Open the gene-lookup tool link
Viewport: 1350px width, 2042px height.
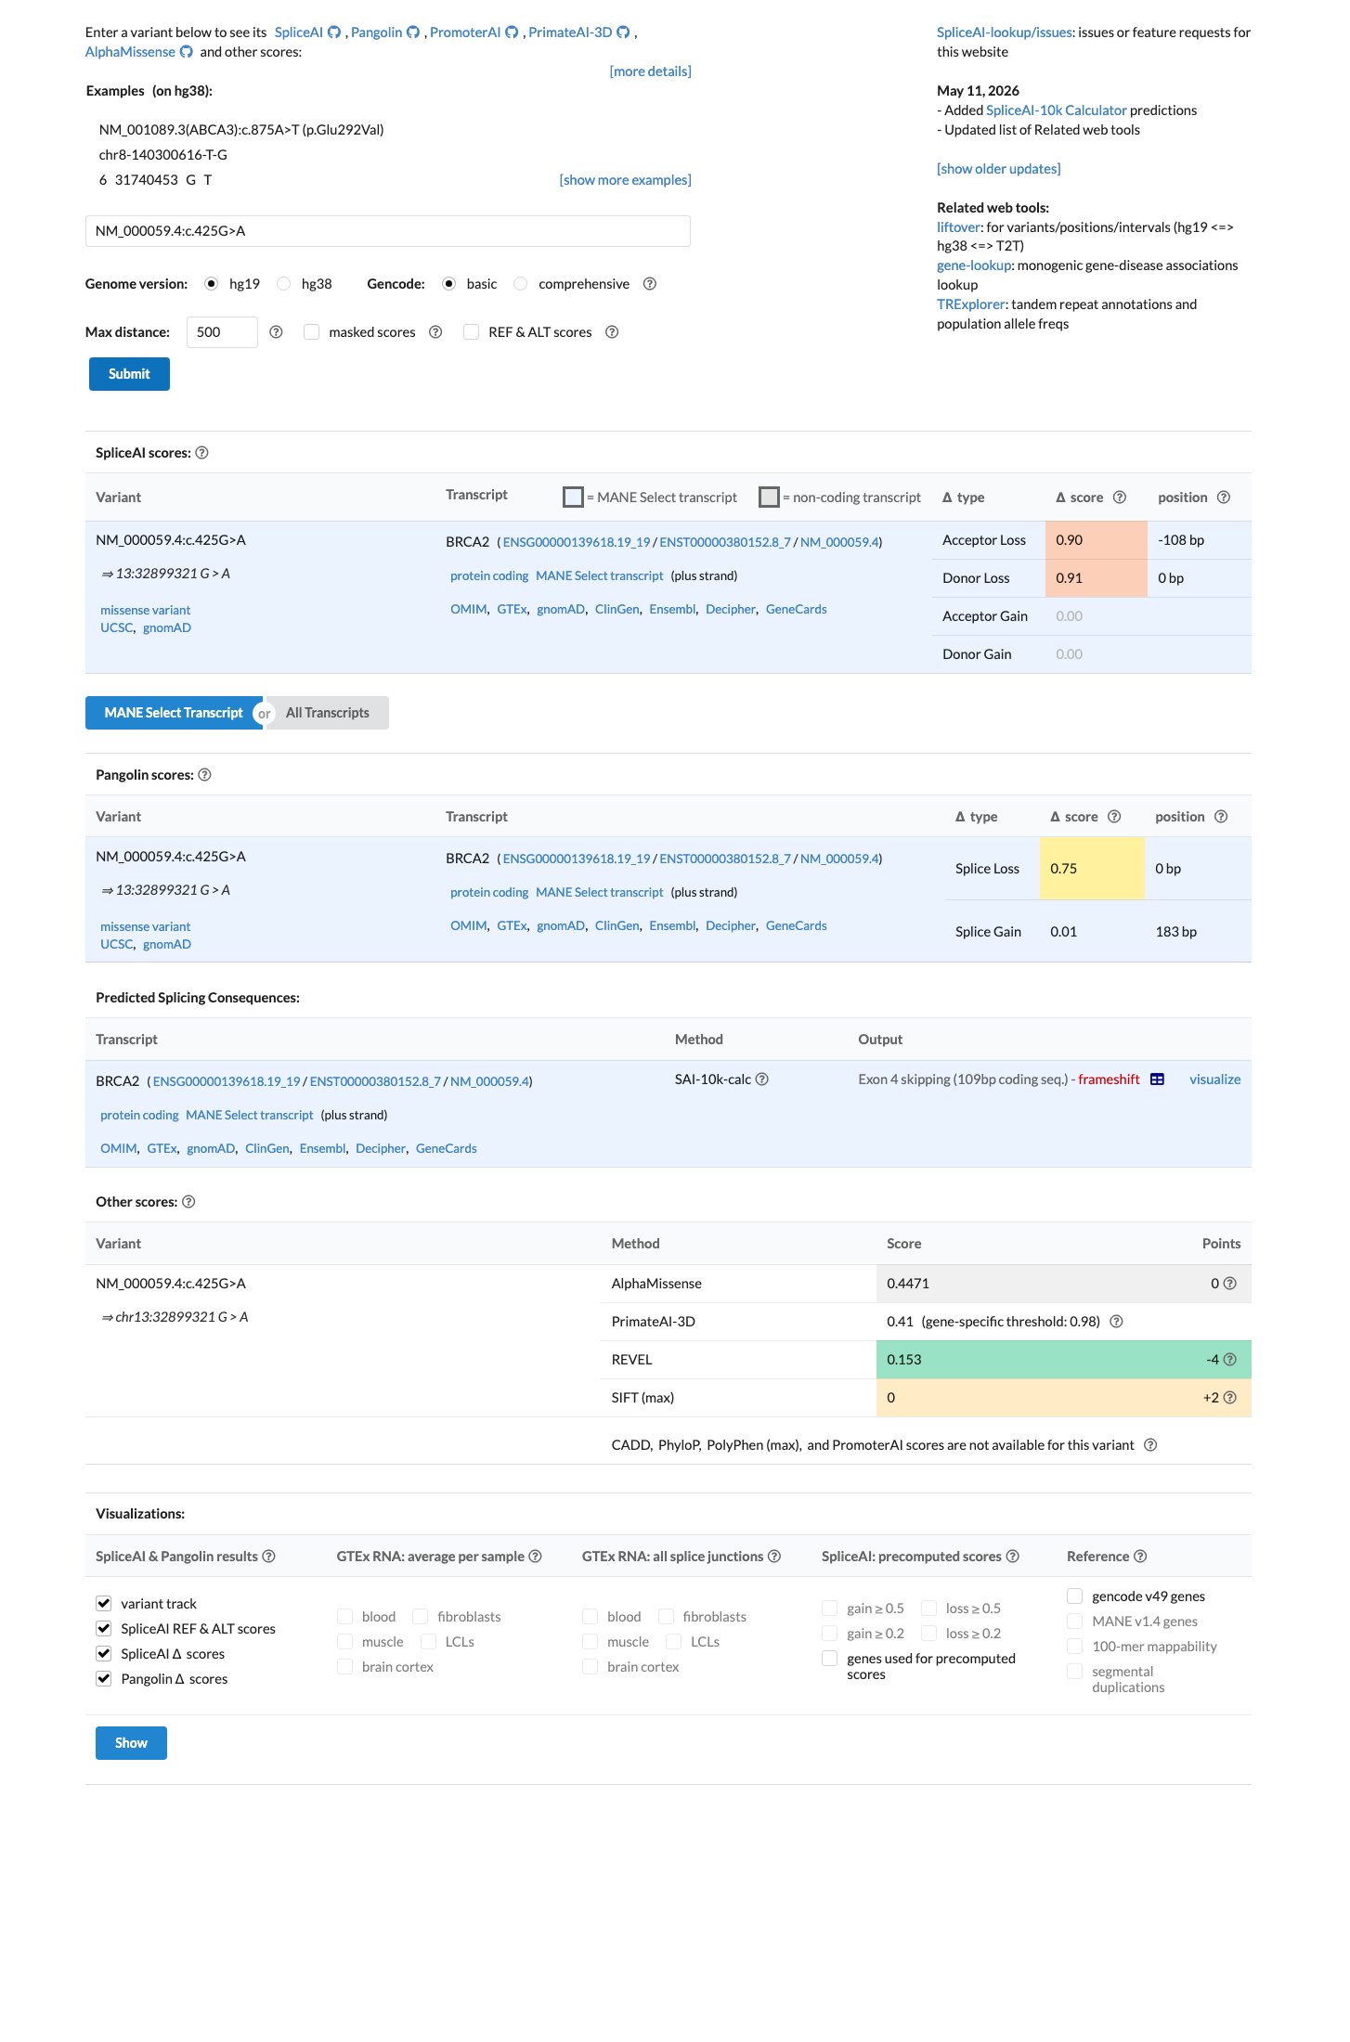click(x=974, y=265)
